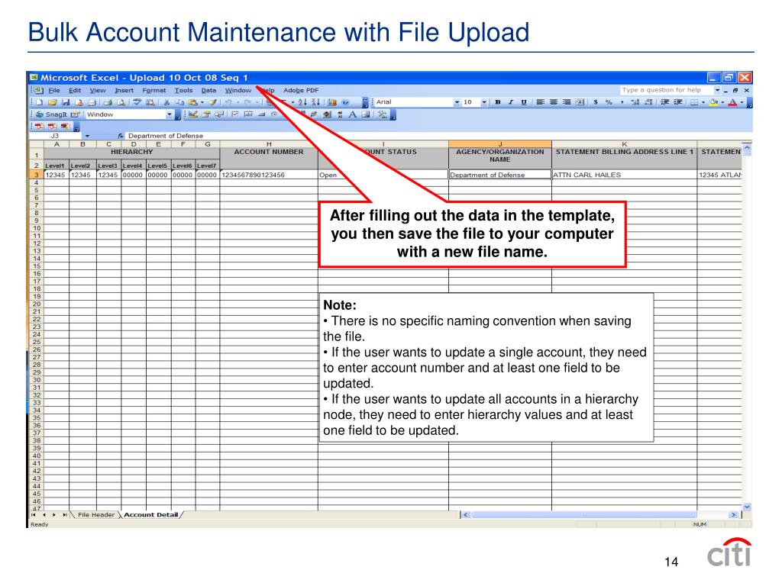The image size is (782, 586).
Task: Open the View menu
Action: point(98,90)
